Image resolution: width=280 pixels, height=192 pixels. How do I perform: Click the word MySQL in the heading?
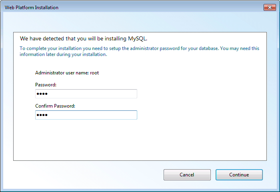click(x=137, y=38)
